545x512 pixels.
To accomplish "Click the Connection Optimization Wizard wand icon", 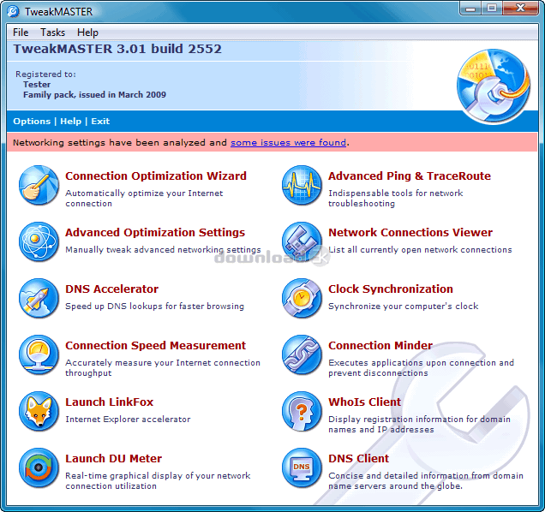I will [39, 185].
